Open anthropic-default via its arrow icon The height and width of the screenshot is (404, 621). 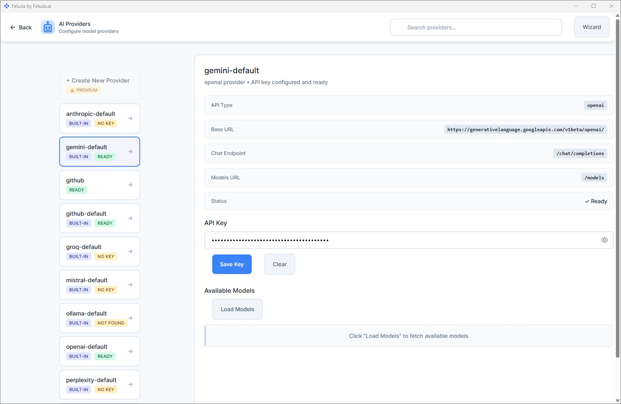click(x=130, y=118)
